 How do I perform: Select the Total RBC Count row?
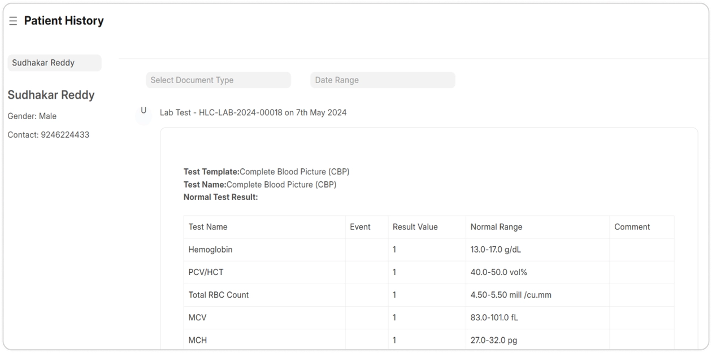click(219, 295)
